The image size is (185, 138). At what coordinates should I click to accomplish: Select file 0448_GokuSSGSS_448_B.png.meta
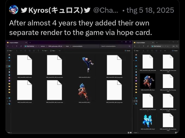coord(114,67)
